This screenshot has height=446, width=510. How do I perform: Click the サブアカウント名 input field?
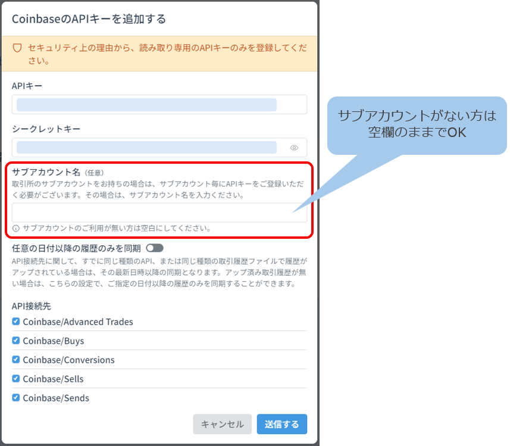point(159,213)
